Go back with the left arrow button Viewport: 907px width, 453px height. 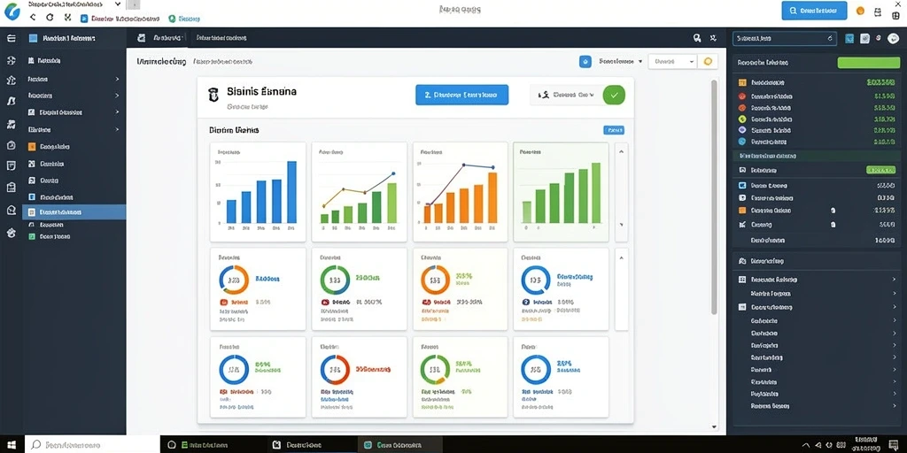[x=33, y=18]
